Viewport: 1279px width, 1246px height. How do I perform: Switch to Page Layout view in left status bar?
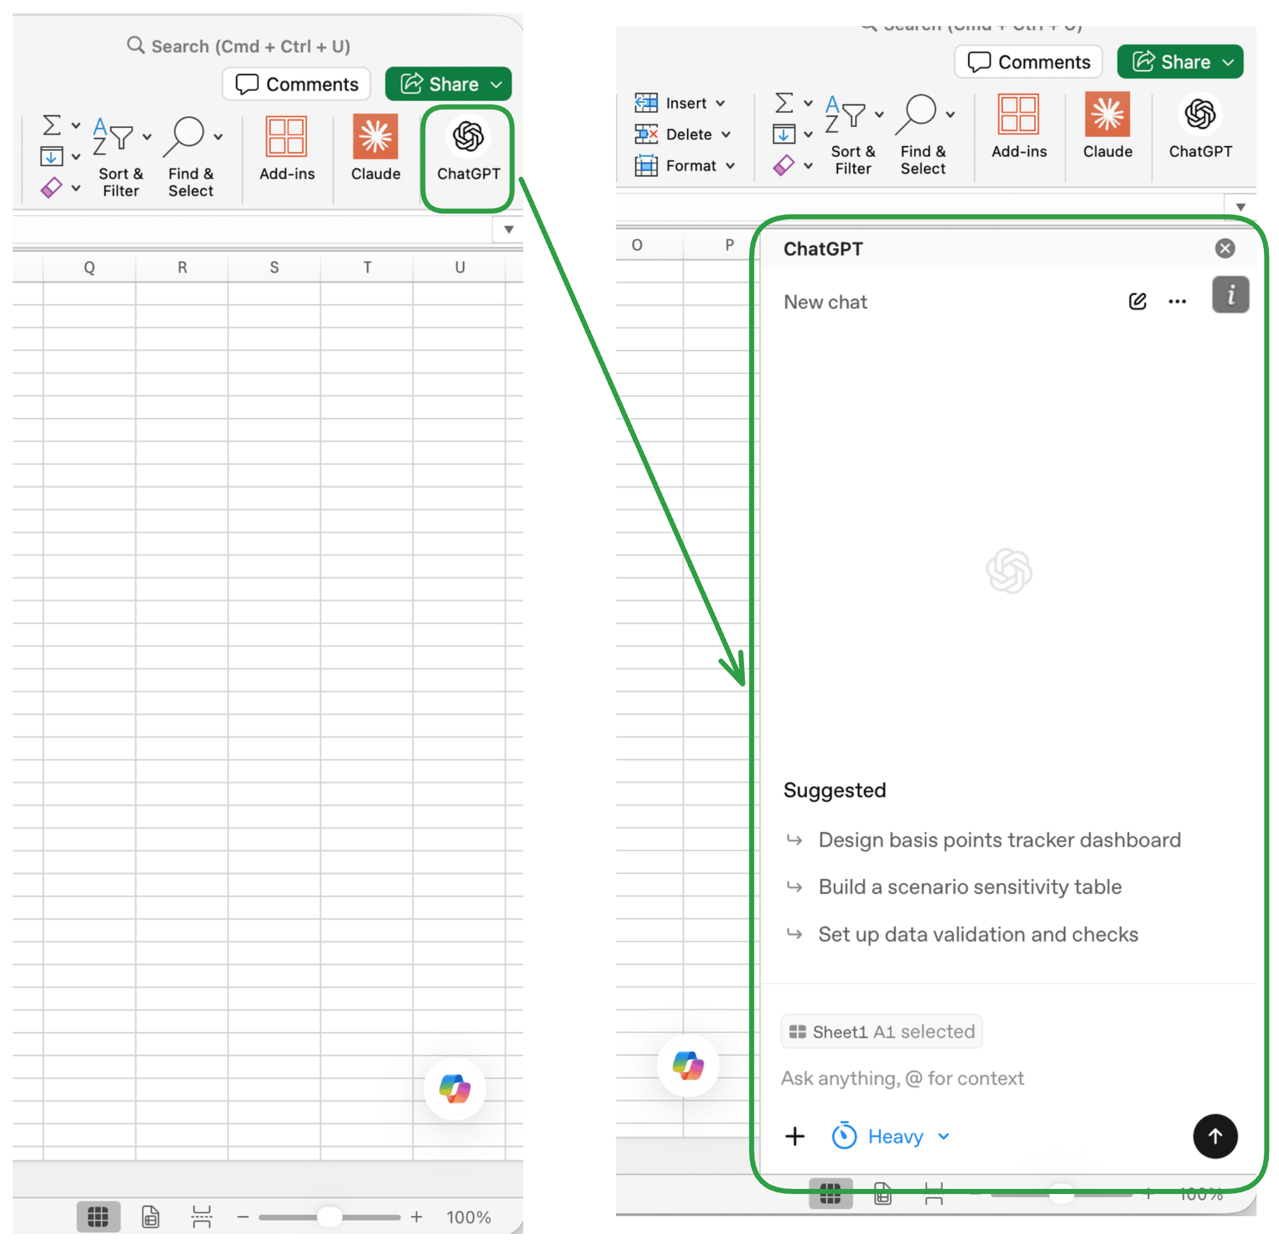click(150, 1217)
